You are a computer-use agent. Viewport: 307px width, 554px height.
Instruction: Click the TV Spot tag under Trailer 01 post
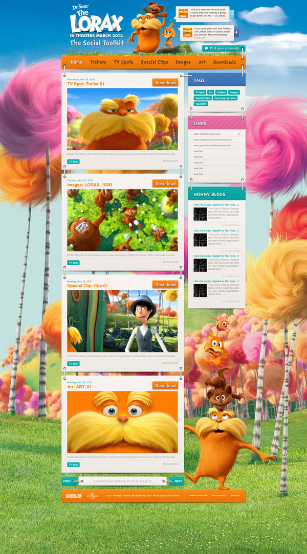(x=73, y=161)
